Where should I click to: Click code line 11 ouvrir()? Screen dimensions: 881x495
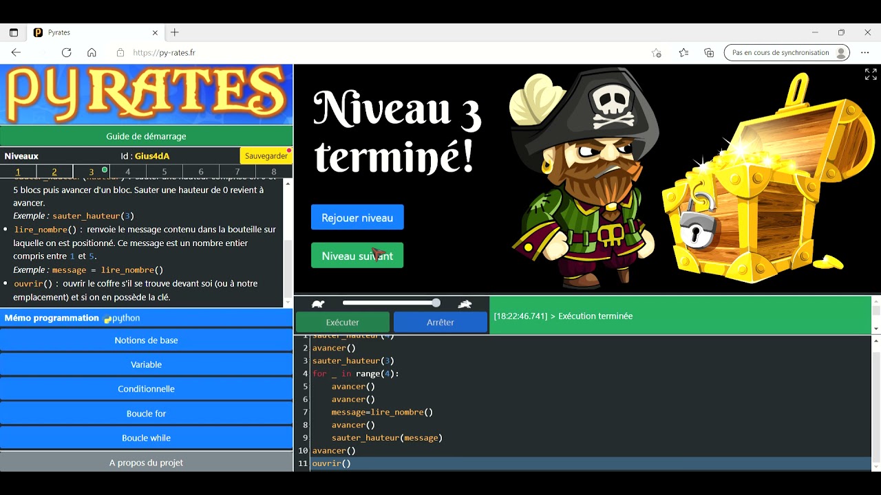coord(332,463)
